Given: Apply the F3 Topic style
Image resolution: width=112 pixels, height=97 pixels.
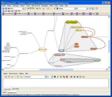Looking at the screenshot, I should (x=30, y=14).
